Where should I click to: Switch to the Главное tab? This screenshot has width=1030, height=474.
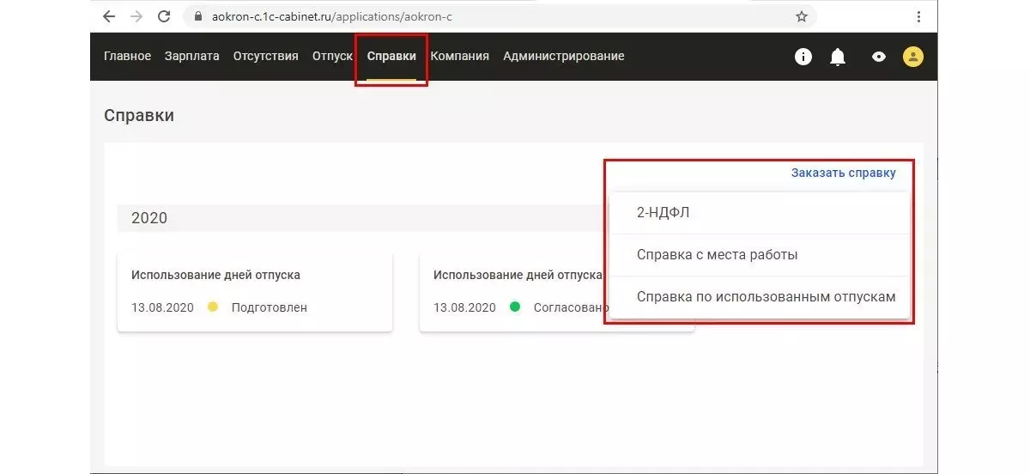point(127,56)
